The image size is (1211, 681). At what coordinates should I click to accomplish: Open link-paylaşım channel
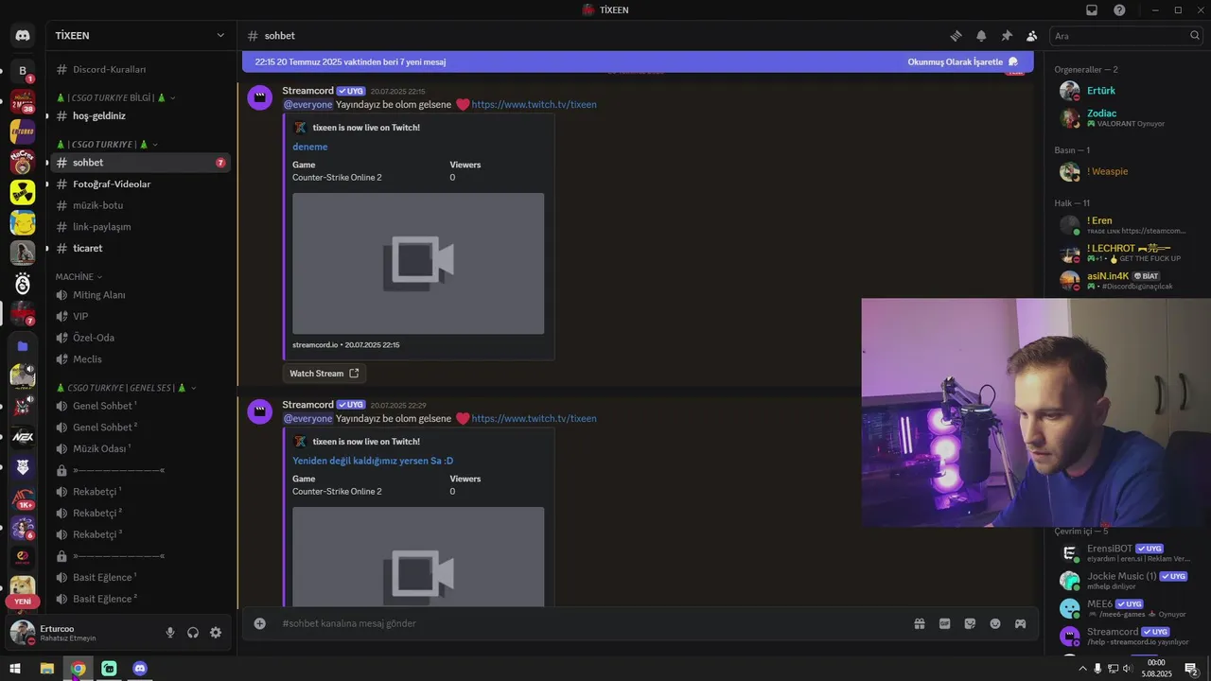click(x=140, y=227)
